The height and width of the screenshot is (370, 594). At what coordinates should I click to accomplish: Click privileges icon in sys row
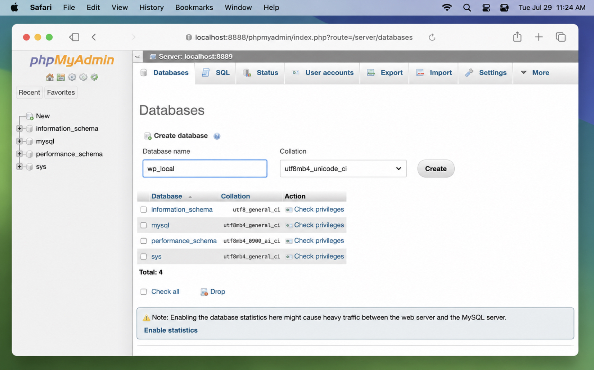[289, 256]
